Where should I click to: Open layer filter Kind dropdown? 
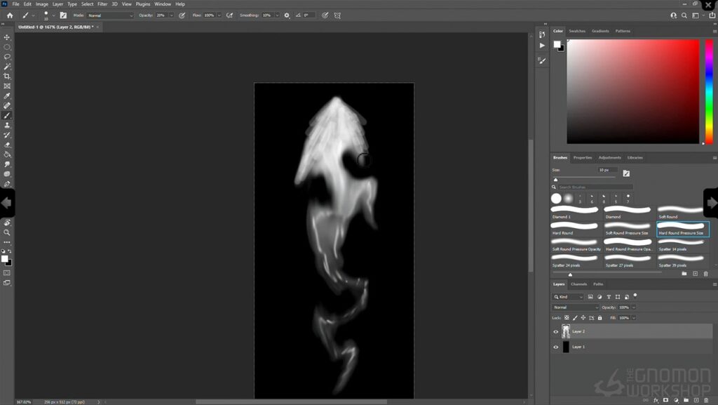568,297
